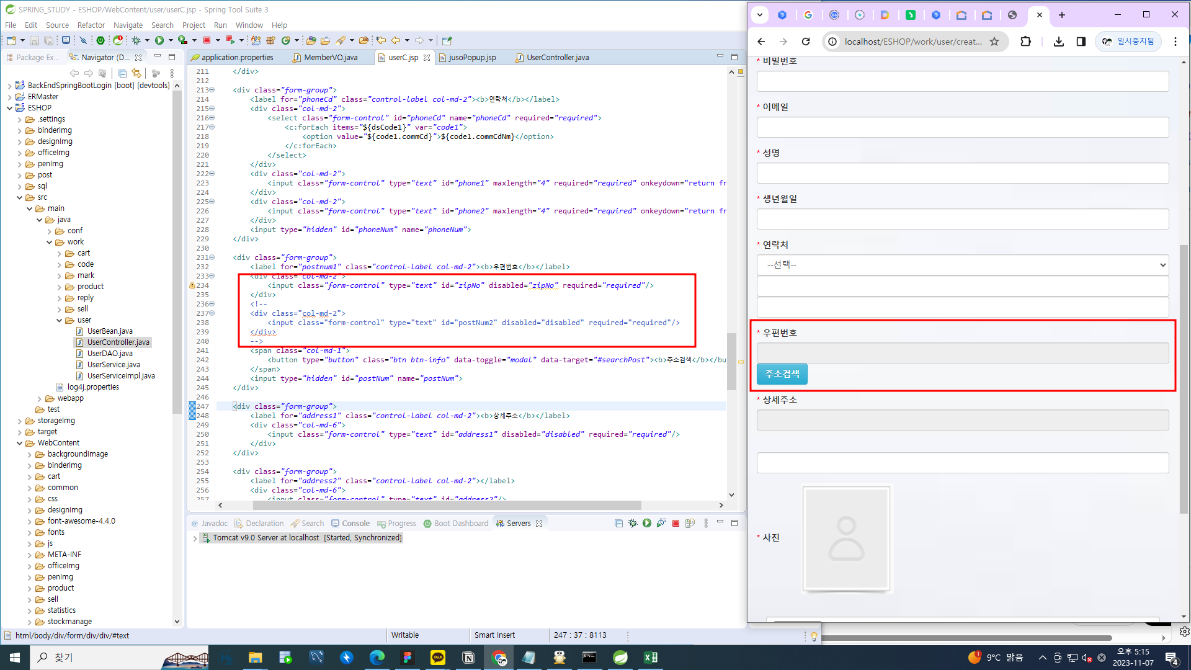Click the 주소검색 button
Screen dimensions: 1191x670
782,374
